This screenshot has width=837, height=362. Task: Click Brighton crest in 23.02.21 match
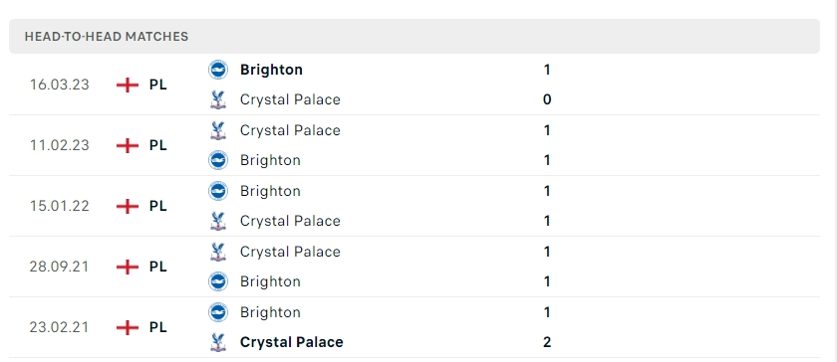click(218, 312)
